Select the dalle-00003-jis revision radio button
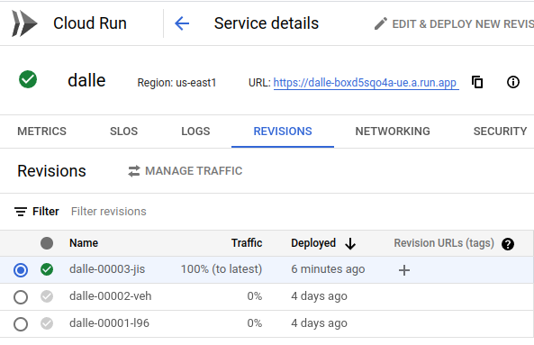Screen dimensions: 534x345 point(21,270)
